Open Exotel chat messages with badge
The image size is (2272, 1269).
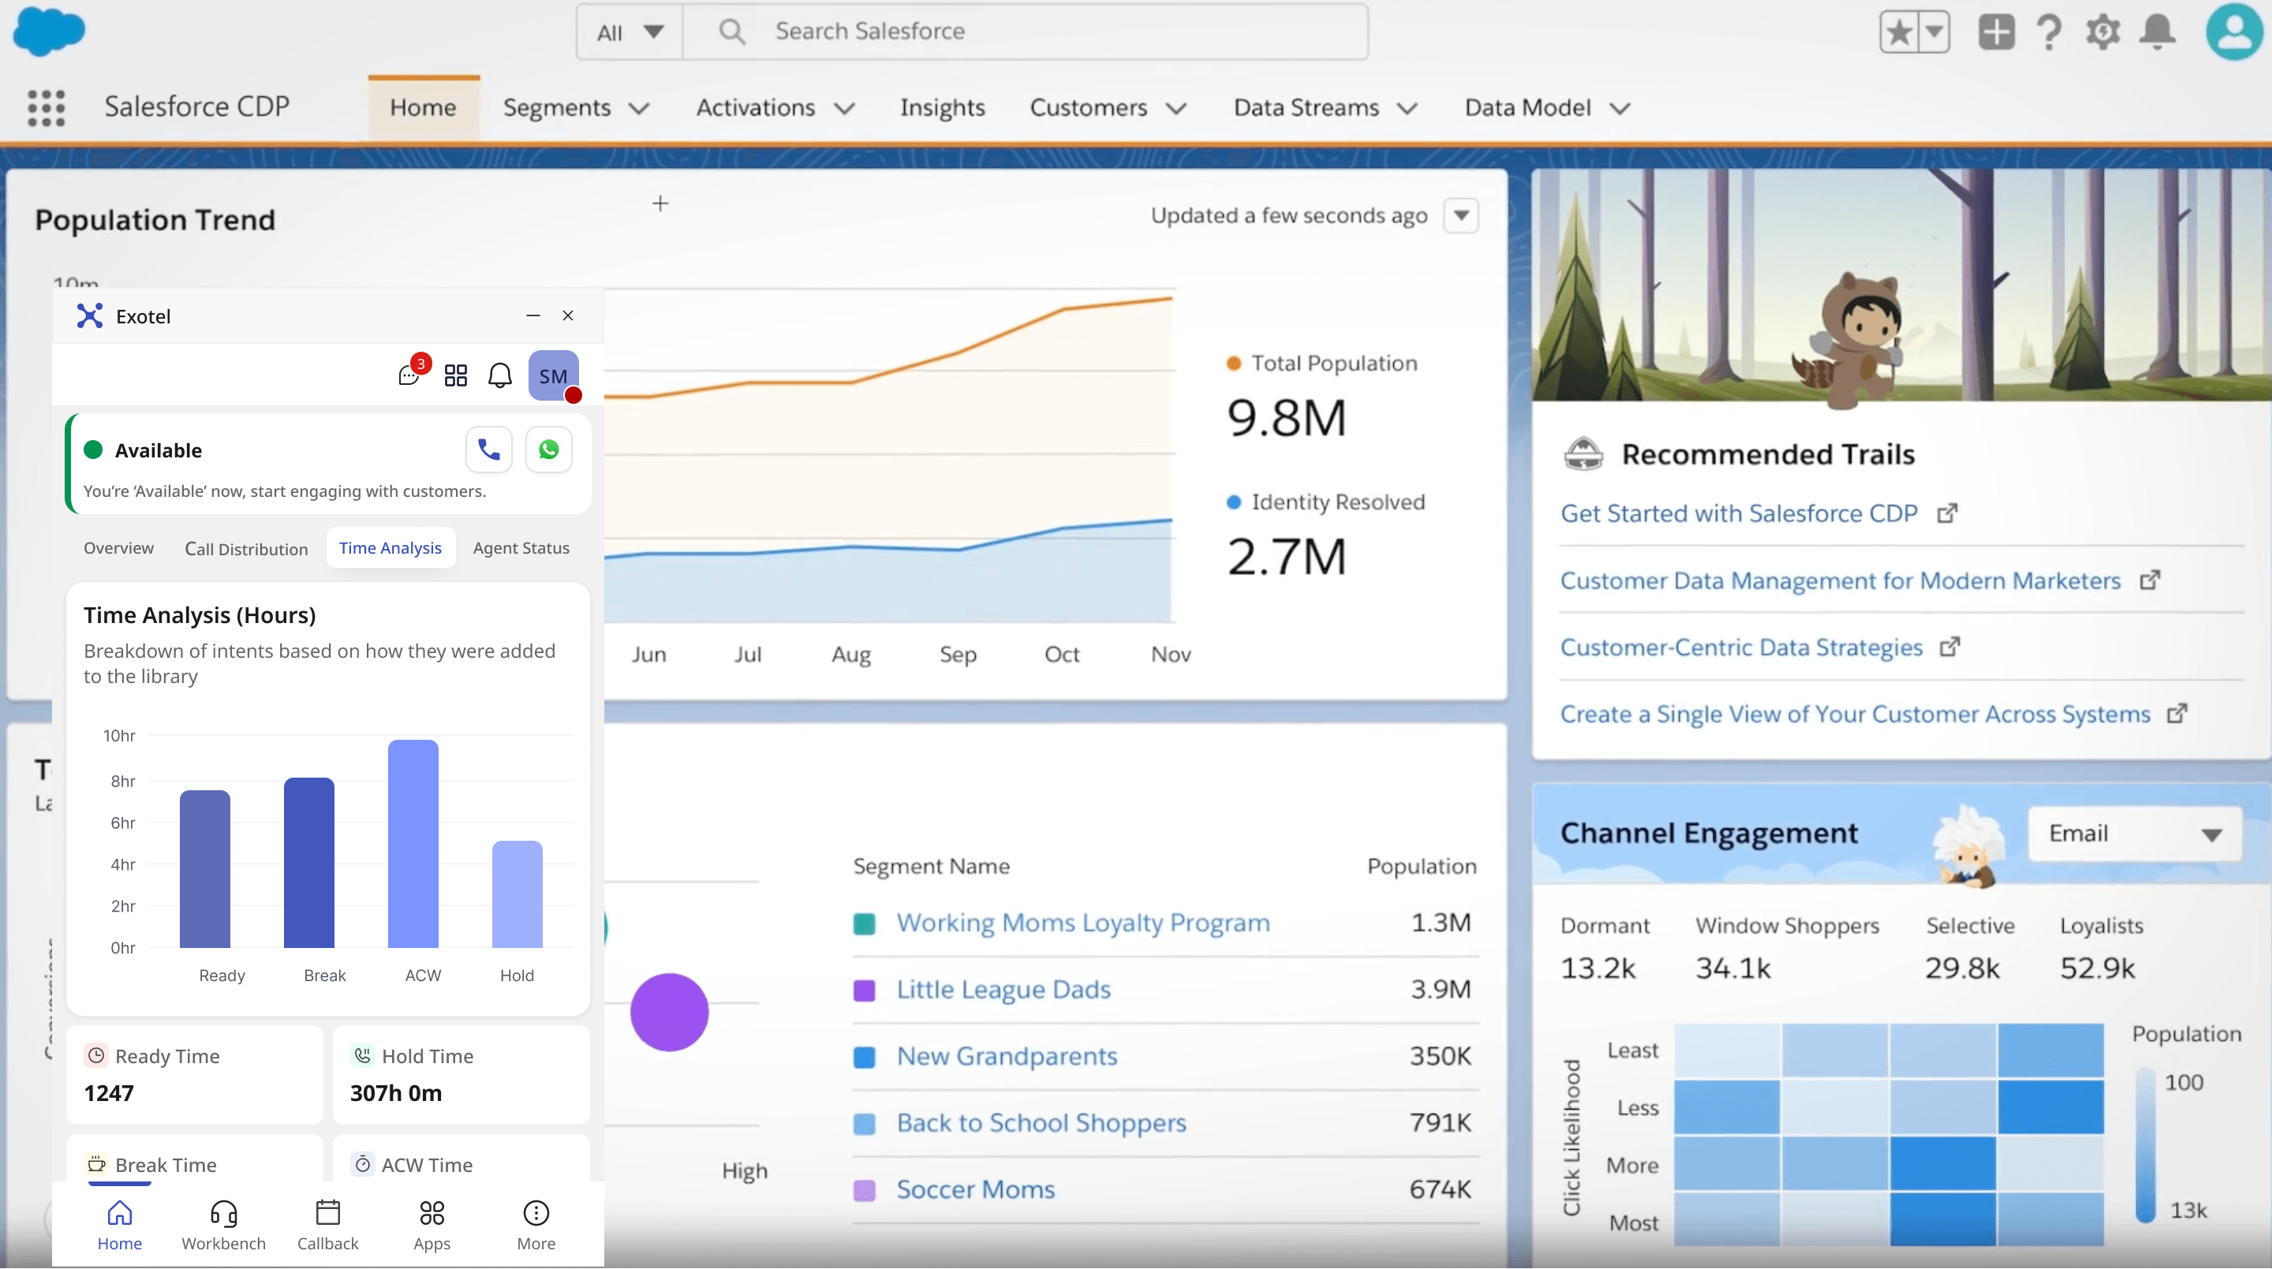tap(411, 374)
